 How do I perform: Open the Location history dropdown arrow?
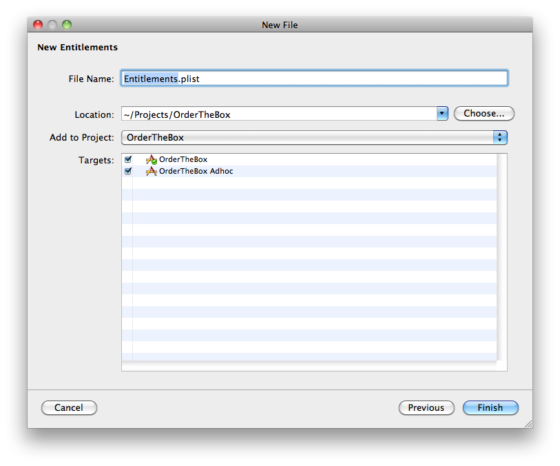tap(442, 113)
